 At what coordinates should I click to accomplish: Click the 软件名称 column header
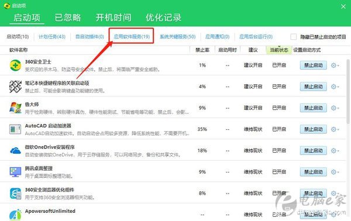18,50
